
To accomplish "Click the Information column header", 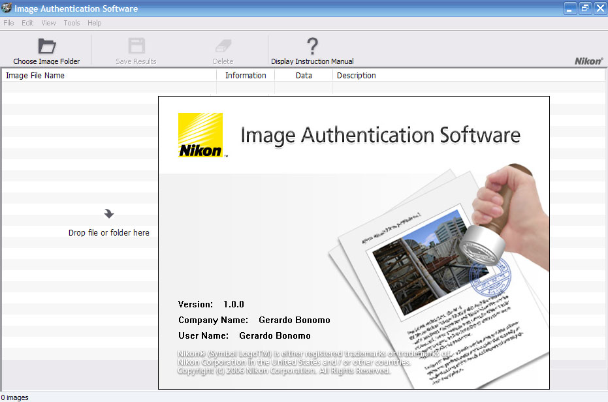I will click(x=246, y=75).
